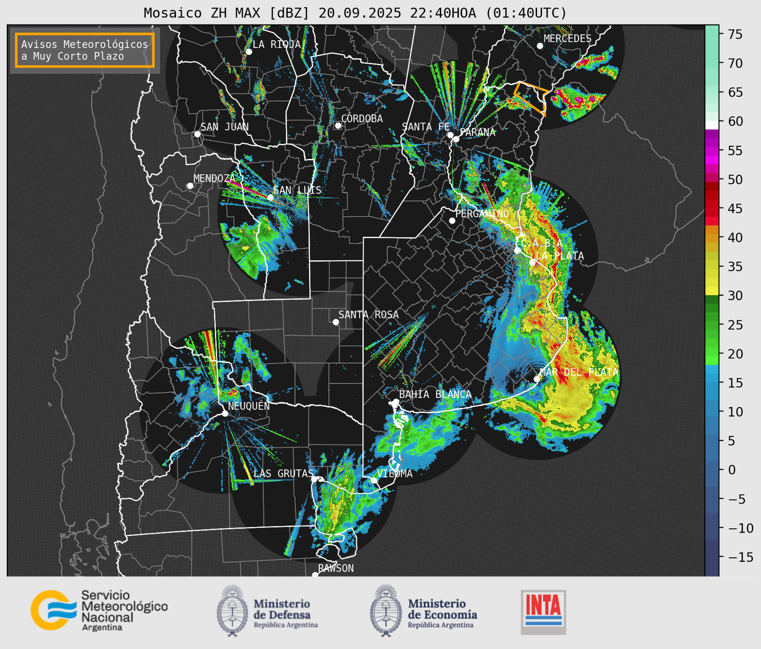Click the Avisos Meteorológicos a Muy Corto Plazo box
The width and height of the screenshot is (761, 649).
click(x=85, y=50)
